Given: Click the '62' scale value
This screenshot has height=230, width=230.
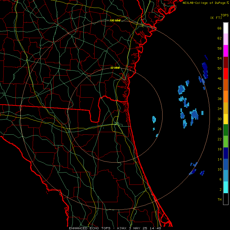Looking at the screenshot, I should [x=220, y=38].
